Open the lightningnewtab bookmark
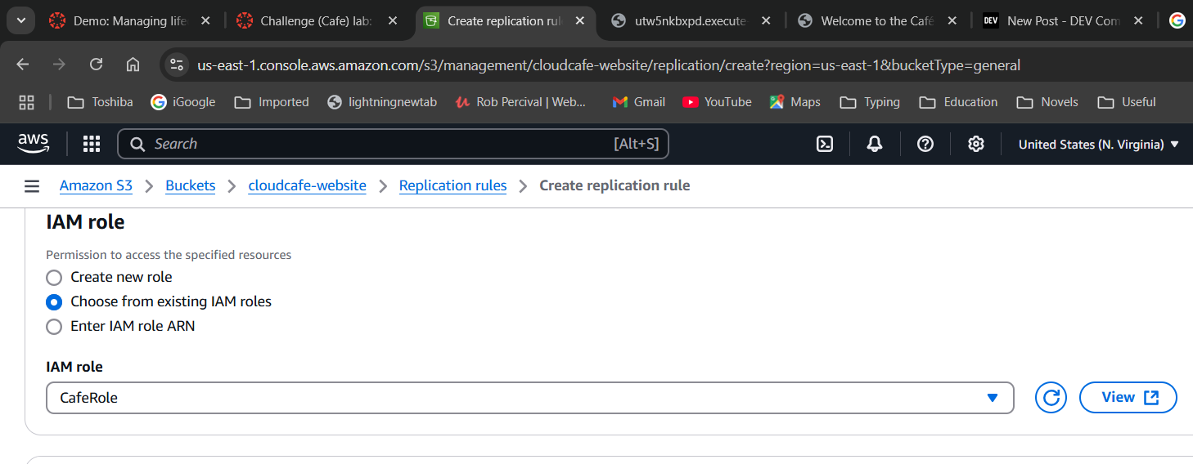Image resolution: width=1193 pixels, height=464 pixels. coord(382,102)
